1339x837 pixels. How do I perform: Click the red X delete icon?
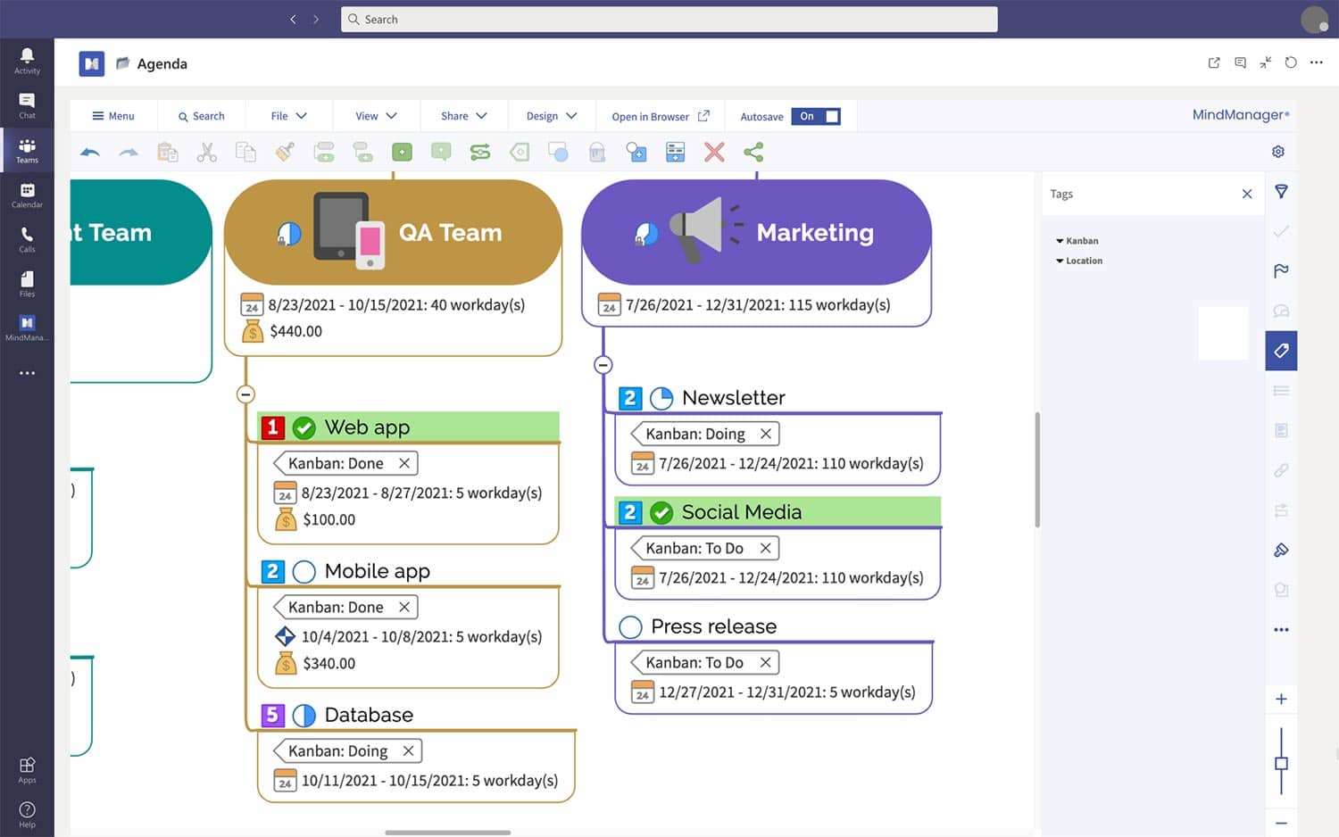tap(714, 153)
